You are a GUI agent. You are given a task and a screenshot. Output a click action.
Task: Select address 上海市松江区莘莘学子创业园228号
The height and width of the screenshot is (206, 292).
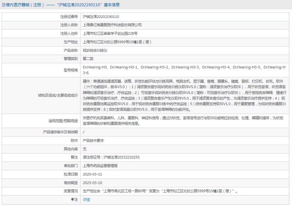(110, 33)
